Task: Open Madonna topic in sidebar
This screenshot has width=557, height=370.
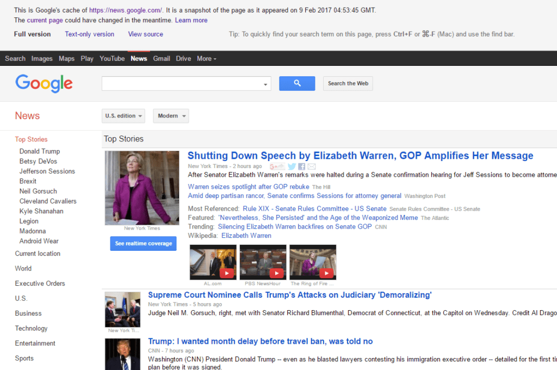Action: coord(33,231)
